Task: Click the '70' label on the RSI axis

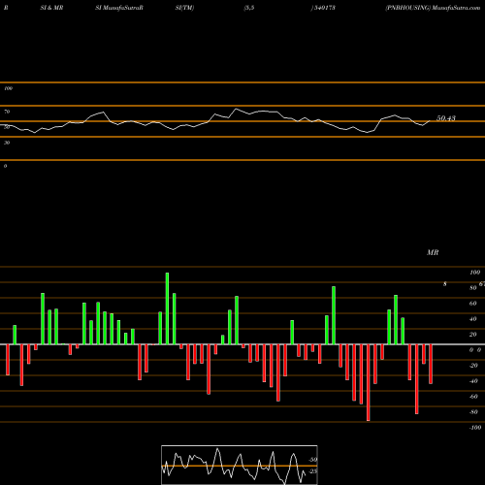Action: pos(7,112)
